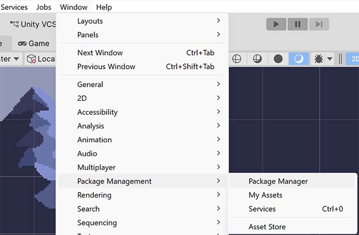Choose Next Window menu item
This screenshot has width=359, height=235.
142,52
